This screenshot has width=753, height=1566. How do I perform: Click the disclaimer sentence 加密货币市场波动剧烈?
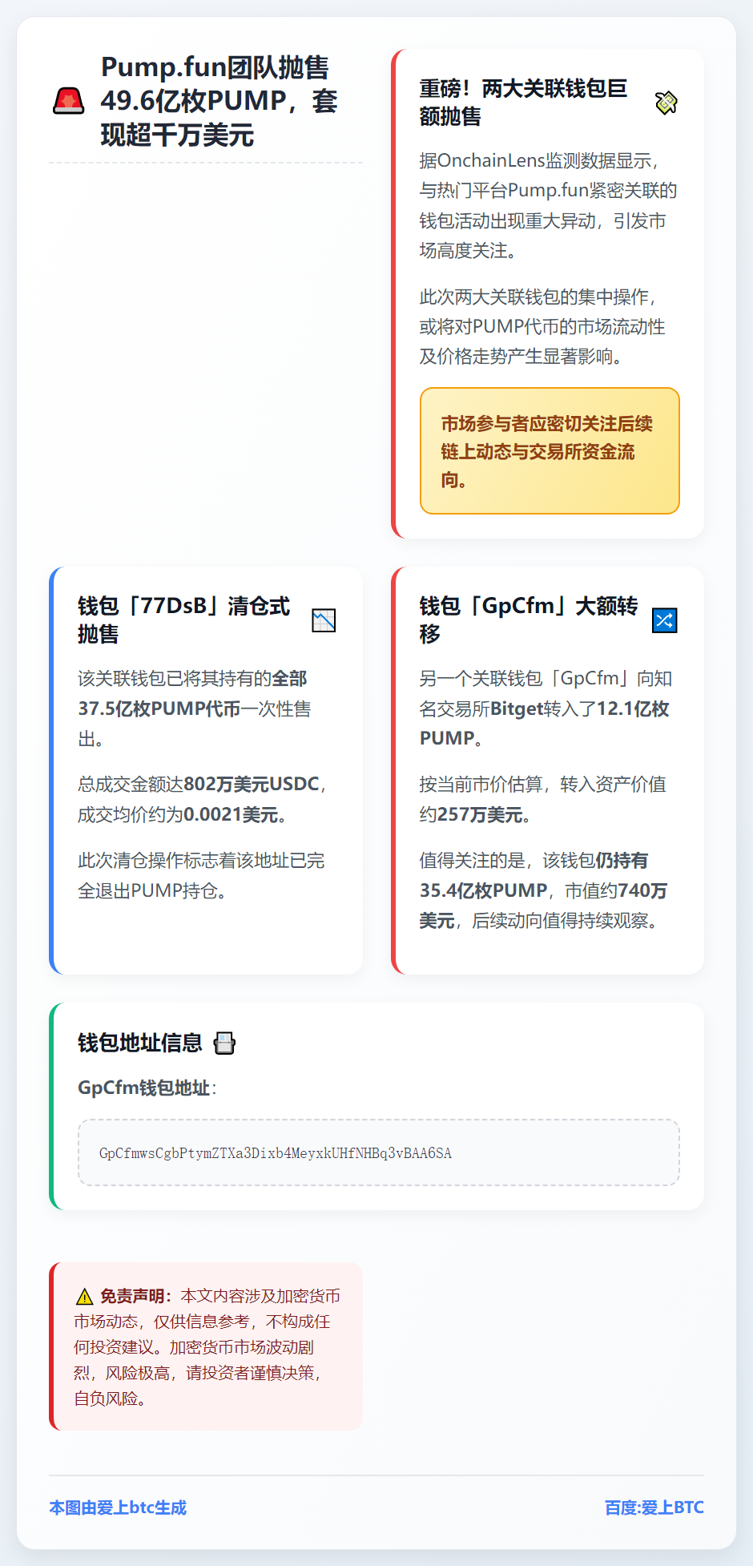[194, 1360]
